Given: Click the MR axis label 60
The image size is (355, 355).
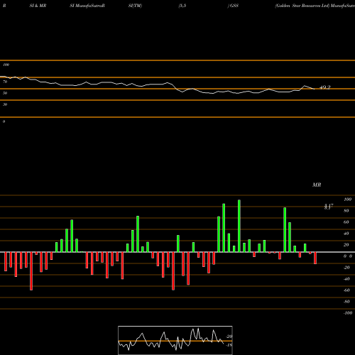Looking at the screenshot, I should click(x=346, y=222).
